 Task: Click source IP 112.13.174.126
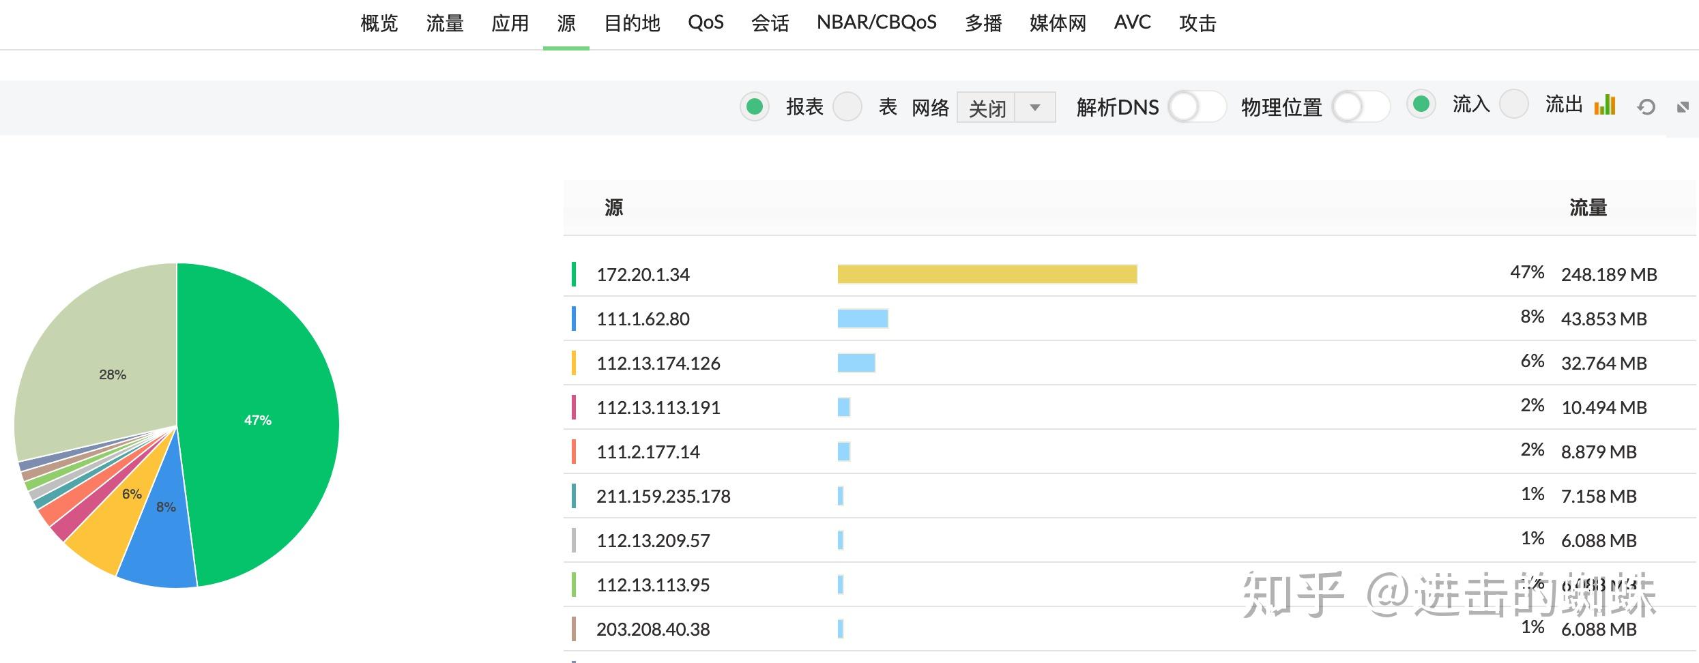[658, 363]
